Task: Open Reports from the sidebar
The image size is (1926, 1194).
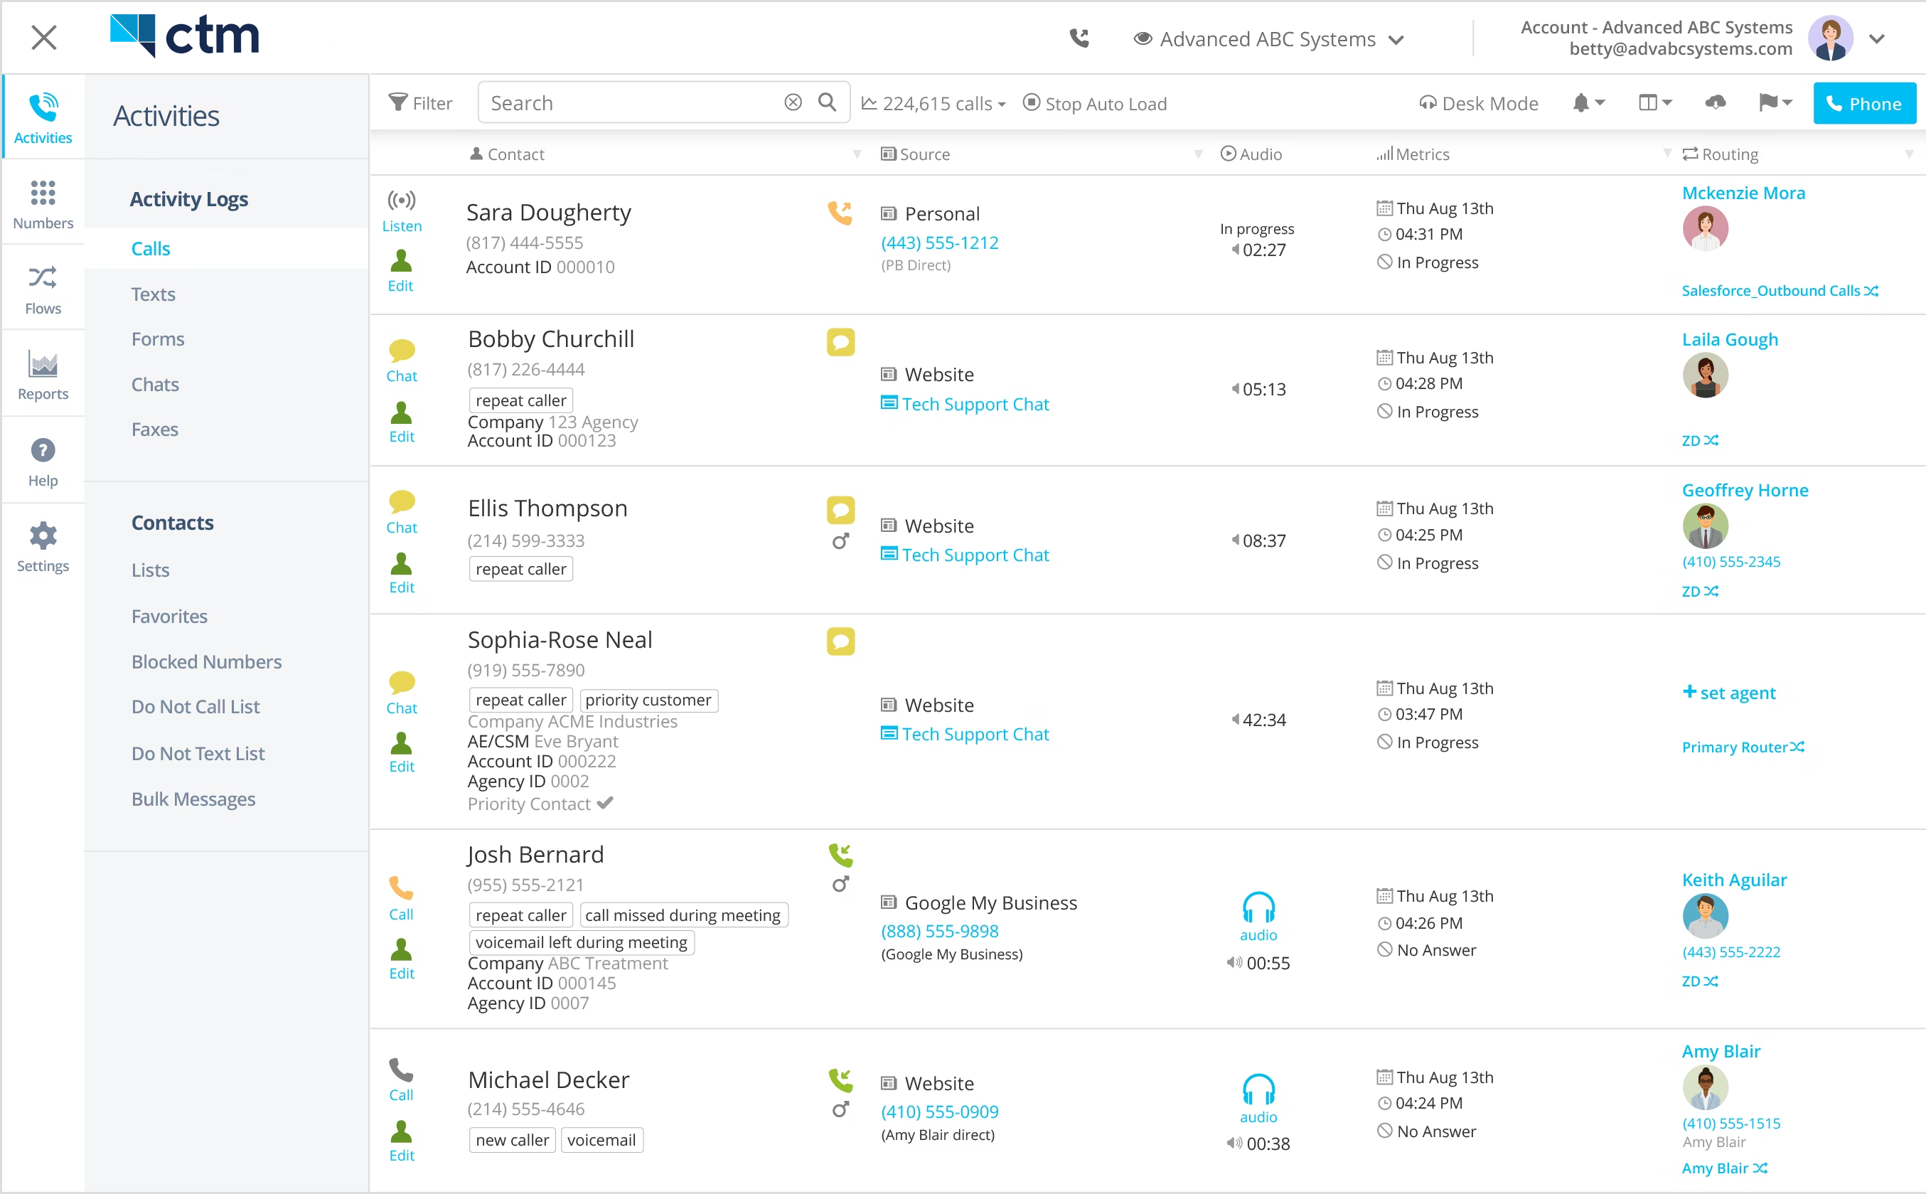Action: [43, 374]
